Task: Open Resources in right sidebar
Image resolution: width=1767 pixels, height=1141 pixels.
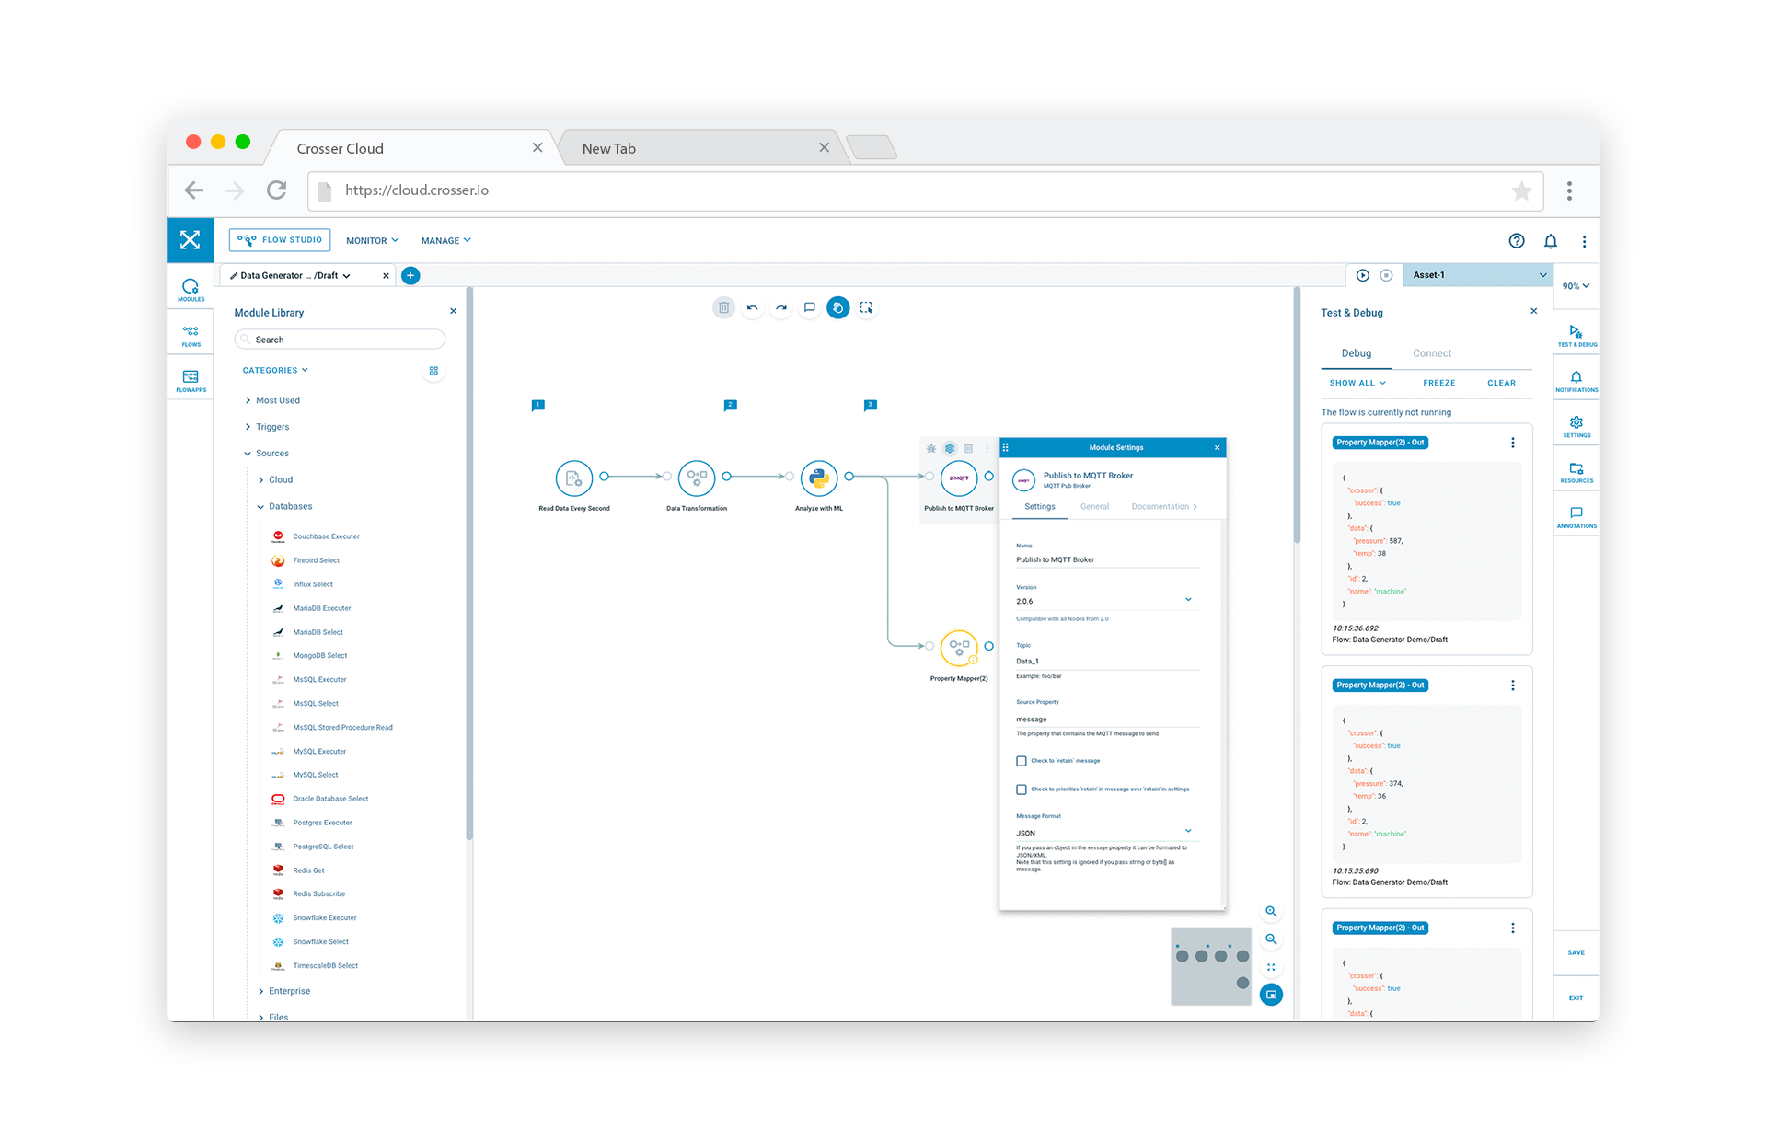Action: coord(1576,472)
